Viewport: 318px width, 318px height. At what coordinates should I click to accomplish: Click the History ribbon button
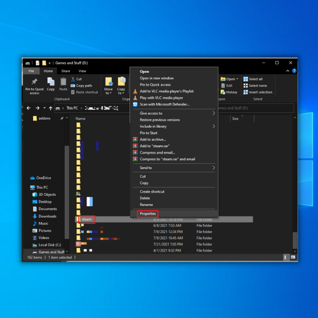tap(229, 92)
